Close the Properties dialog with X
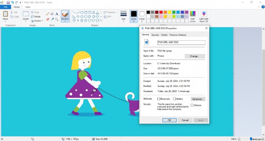The height and width of the screenshot is (141, 265). (206, 28)
